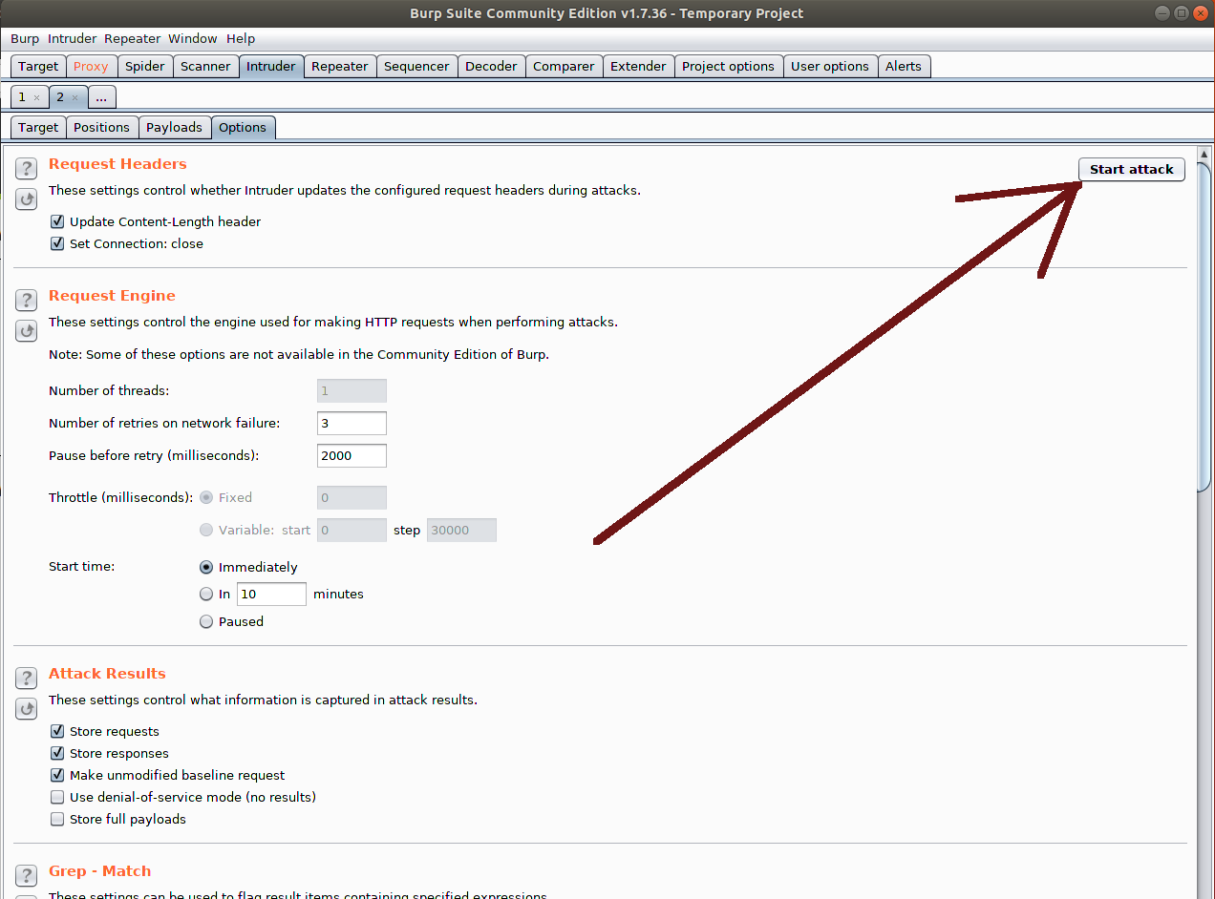Enable Use denial-of-service mode
Image resolution: width=1215 pixels, height=899 pixels.
coord(57,797)
